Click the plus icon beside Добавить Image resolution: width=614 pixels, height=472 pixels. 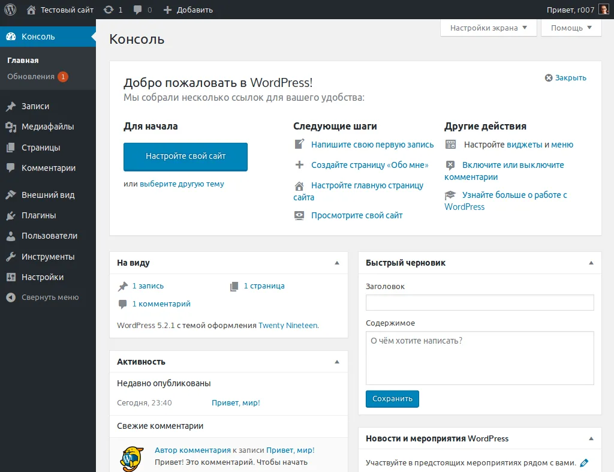point(168,10)
